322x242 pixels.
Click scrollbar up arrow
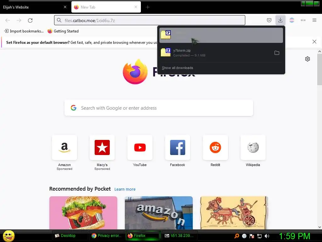(x=319, y=51)
